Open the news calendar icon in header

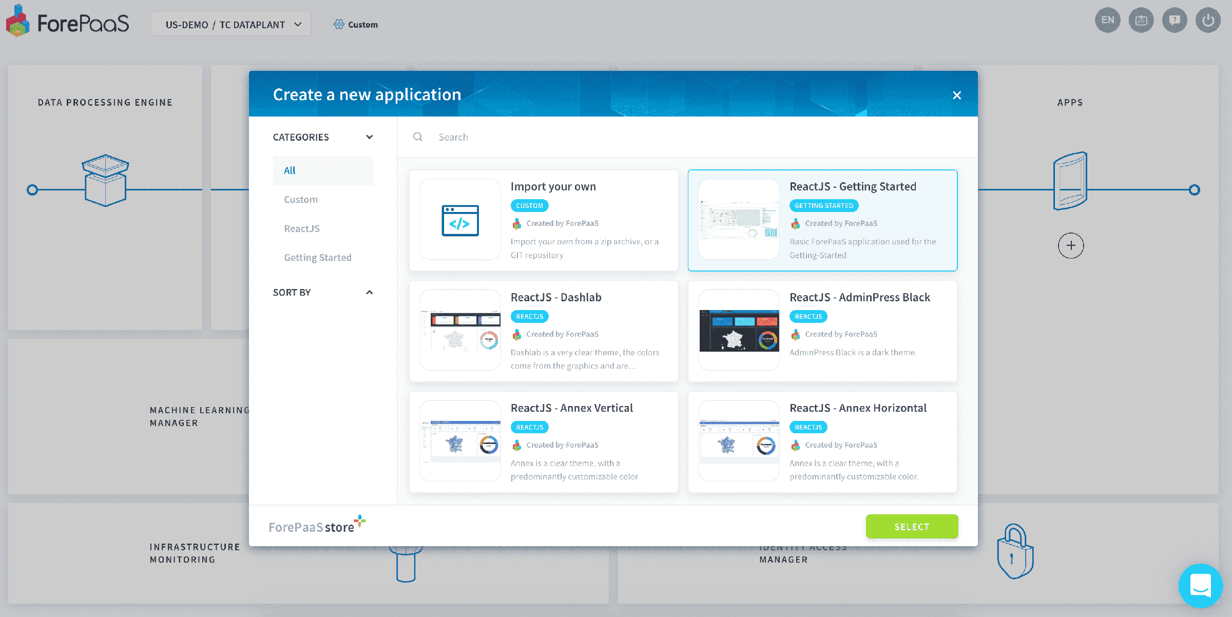pos(1141,21)
